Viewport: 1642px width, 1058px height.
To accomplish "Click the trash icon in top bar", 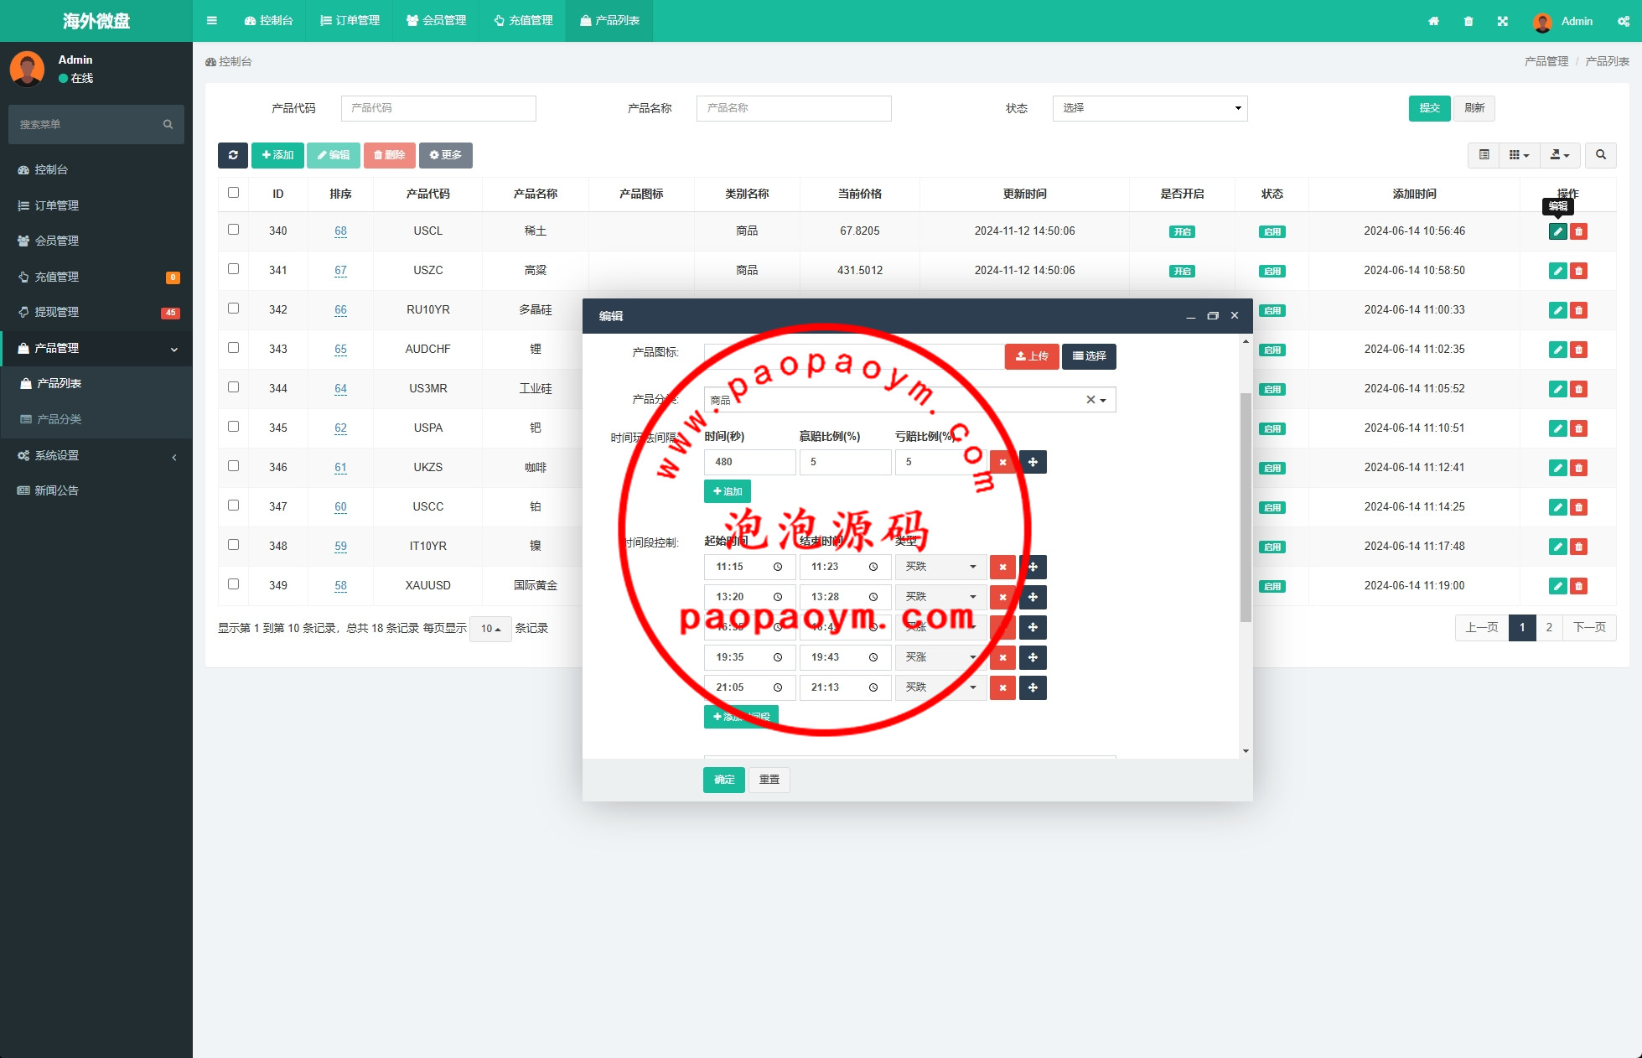I will (x=1468, y=21).
